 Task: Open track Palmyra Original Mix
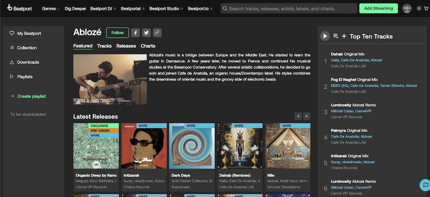(350, 131)
